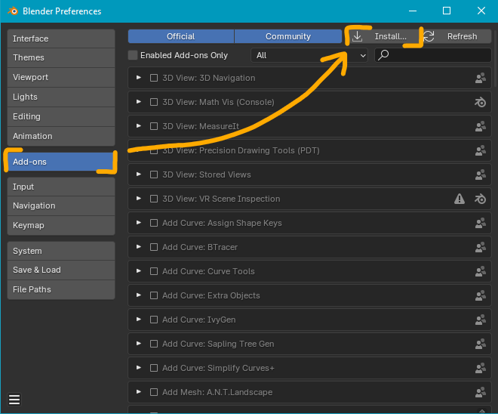Open the Viewport preferences section
This screenshot has width=498, height=414.
[x=61, y=77]
